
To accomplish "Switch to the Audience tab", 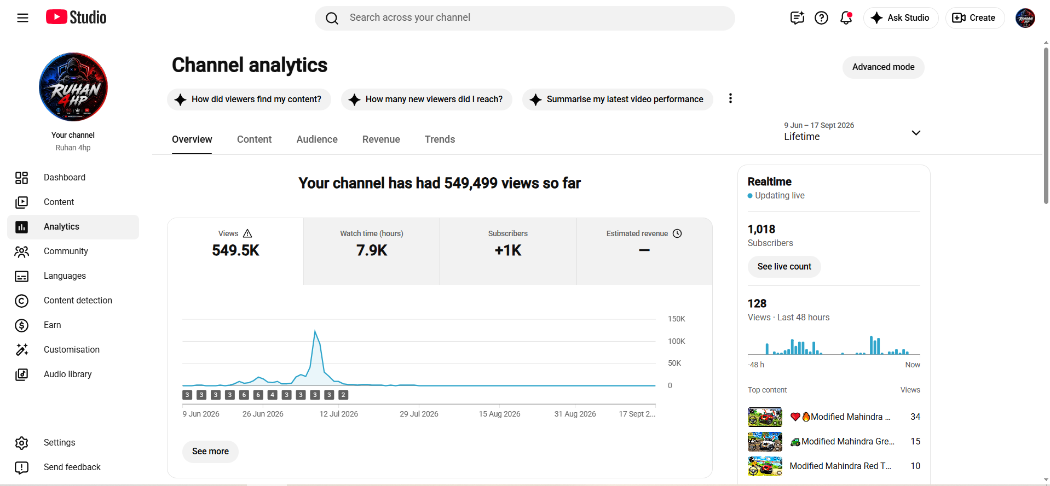I will (x=317, y=139).
